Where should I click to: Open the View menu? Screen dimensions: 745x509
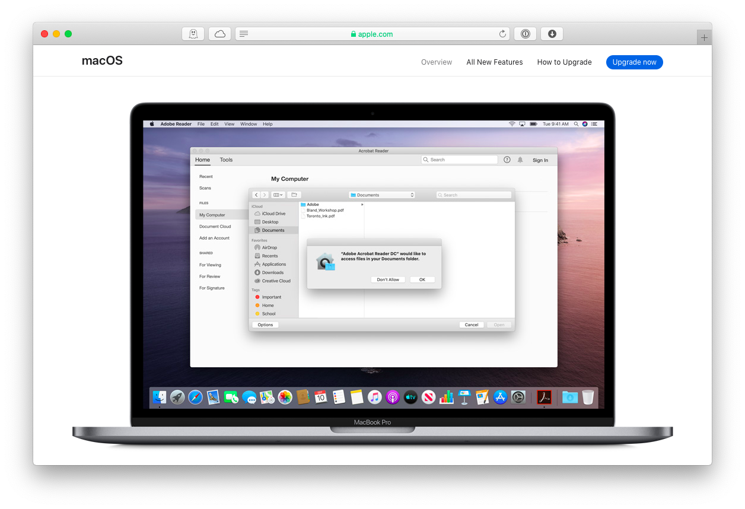pos(229,124)
